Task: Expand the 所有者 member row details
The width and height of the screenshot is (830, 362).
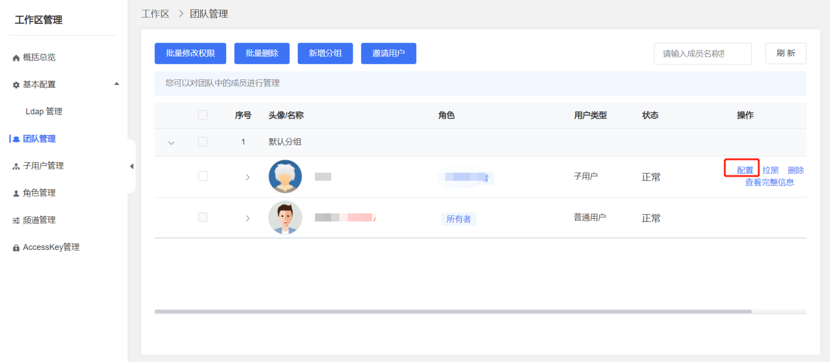Action: point(247,218)
